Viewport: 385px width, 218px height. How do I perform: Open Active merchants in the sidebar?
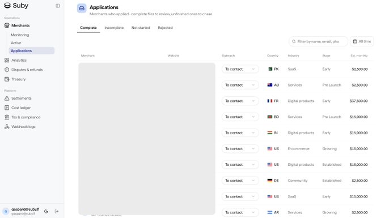pyautogui.click(x=16, y=42)
